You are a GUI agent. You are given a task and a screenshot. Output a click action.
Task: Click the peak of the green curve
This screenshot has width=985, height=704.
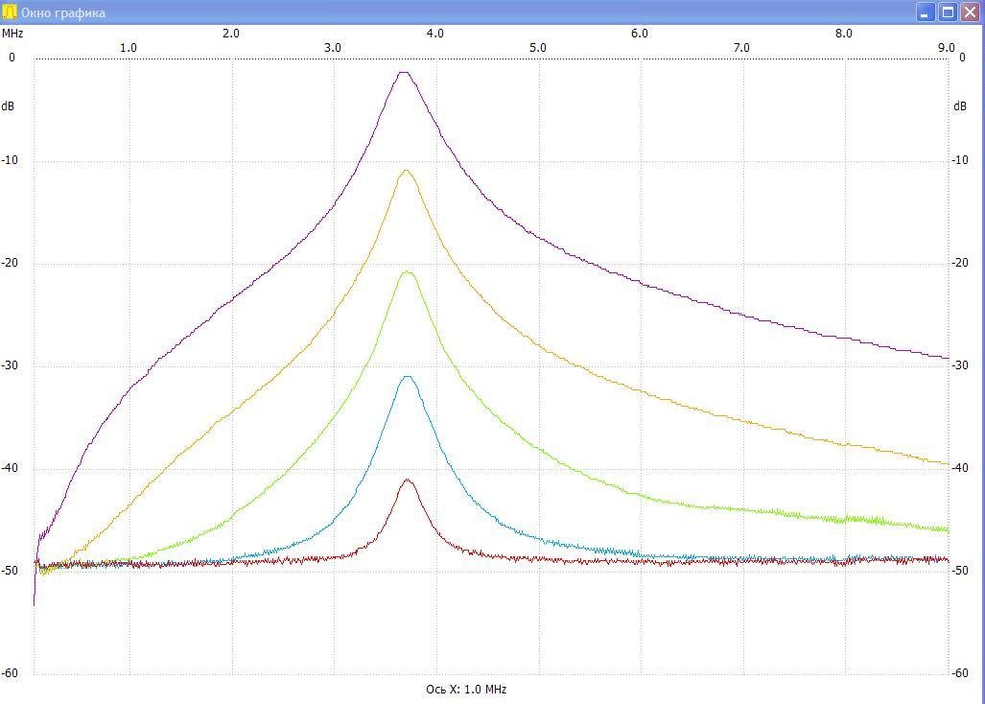tap(407, 272)
